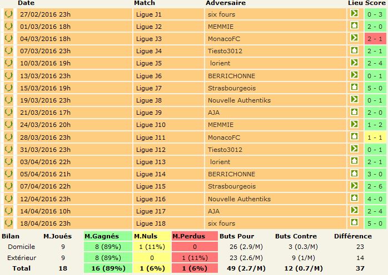Click the laurel icon for Ligue J13
The height and width of the screenshot is (275, 388).
tap(8, 161)
